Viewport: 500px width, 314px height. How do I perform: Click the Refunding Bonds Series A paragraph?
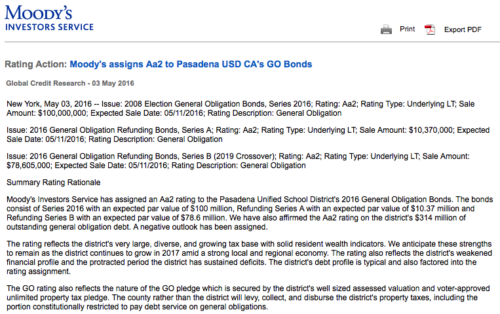tap(248, 135)
